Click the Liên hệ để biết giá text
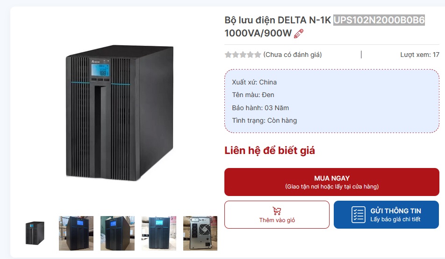445x259 pixels. pos(270,150)
